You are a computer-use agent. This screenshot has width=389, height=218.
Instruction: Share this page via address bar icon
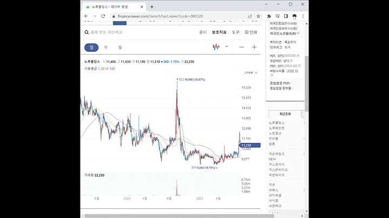250,16
